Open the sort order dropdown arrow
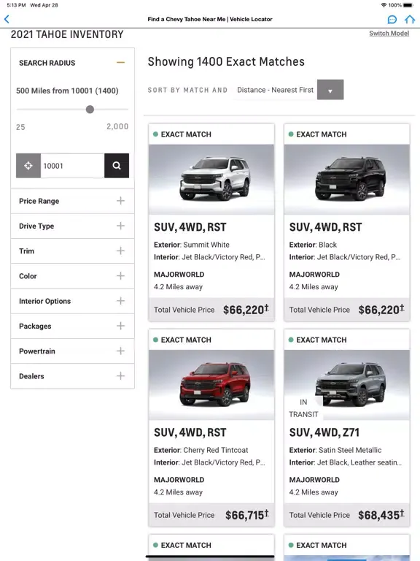Viewport: 420px width, 561px height. coord(330,90)
